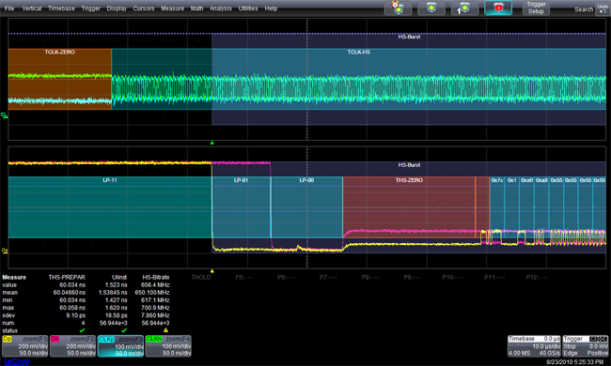Open the Help menu
This screenshot has height=366, width=611.
(x=271, y=8)
